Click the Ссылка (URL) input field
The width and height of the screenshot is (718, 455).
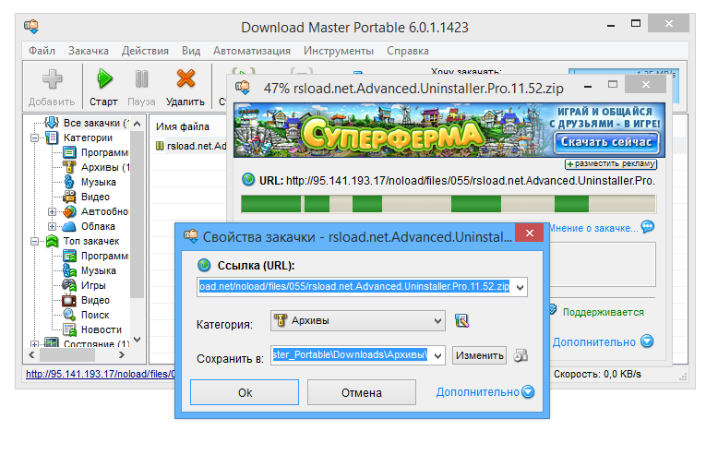click(362, 287)
